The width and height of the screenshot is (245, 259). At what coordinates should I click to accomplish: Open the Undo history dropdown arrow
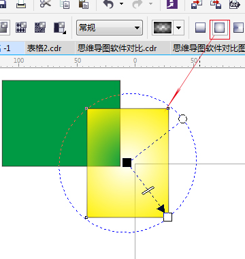click(121, 3)
